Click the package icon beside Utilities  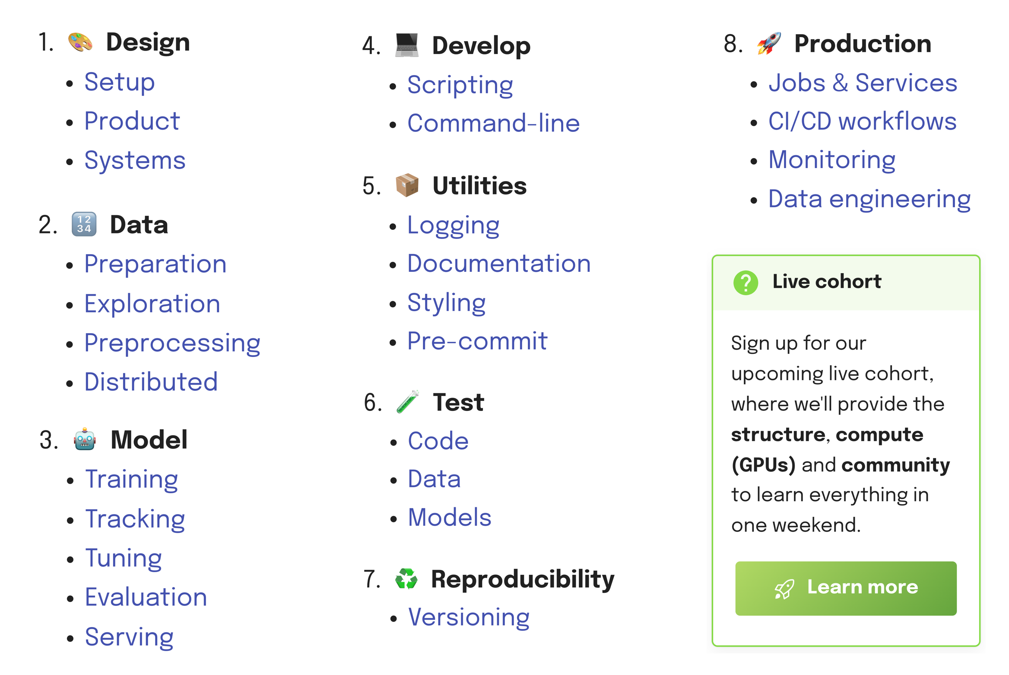(406, 187)
